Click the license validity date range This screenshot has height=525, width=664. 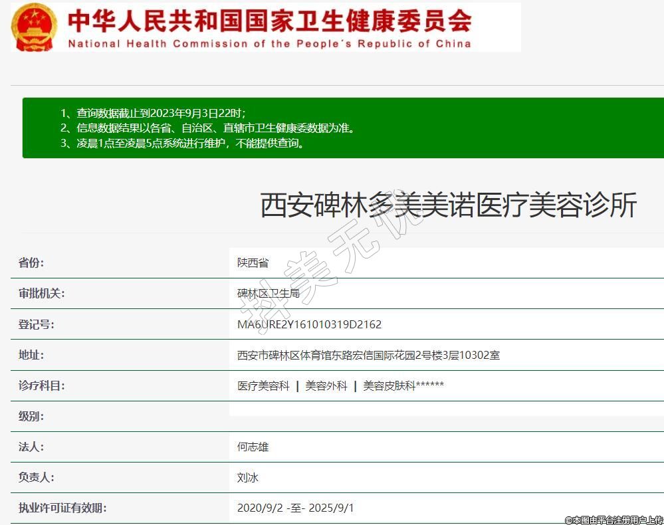click(295, 508)
